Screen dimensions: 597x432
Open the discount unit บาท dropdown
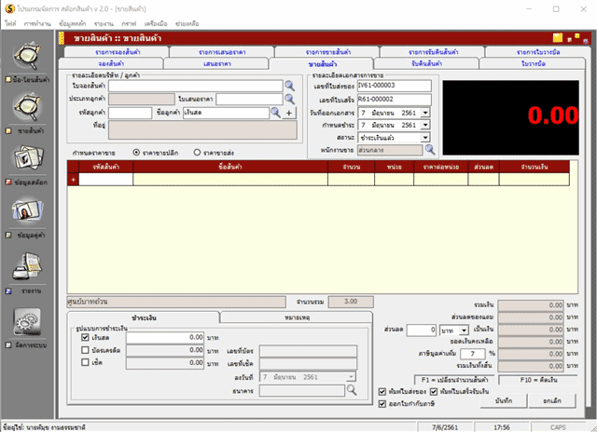pos(463,330)
